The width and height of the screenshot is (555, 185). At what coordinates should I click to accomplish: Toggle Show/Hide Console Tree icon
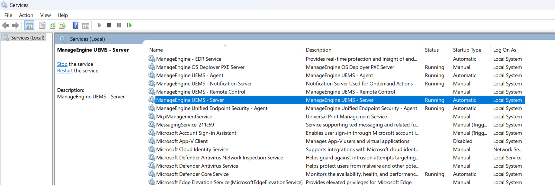29,25
